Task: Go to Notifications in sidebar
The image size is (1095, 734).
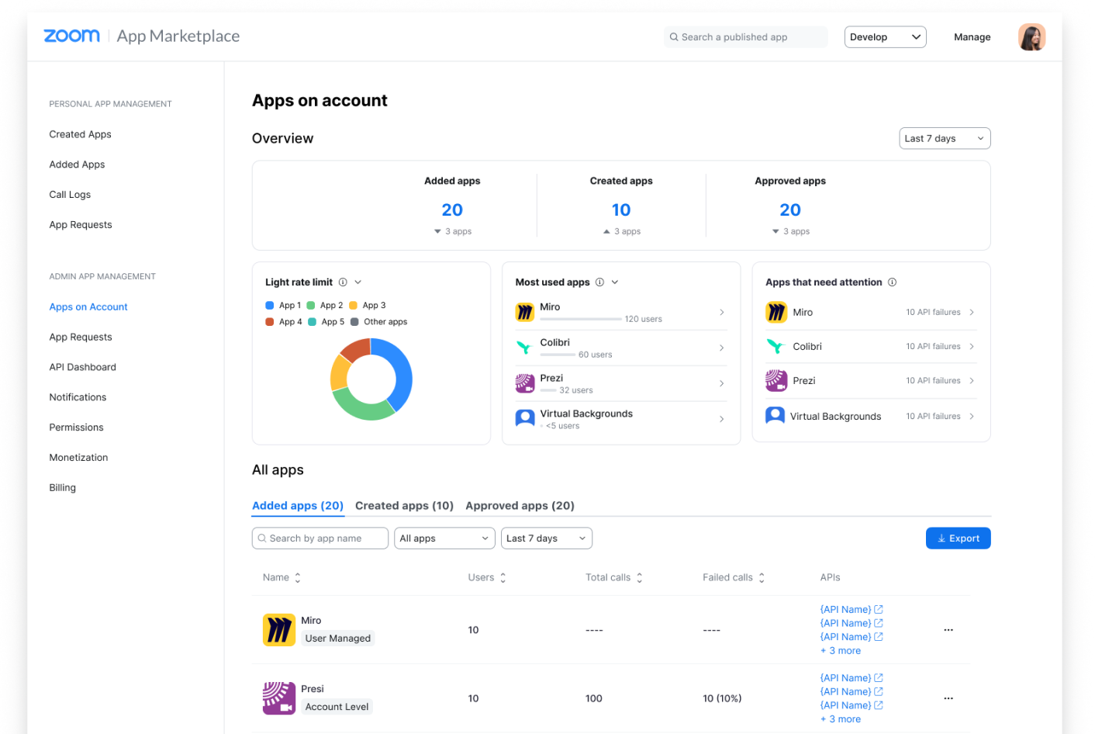Action: pos(78,397)
